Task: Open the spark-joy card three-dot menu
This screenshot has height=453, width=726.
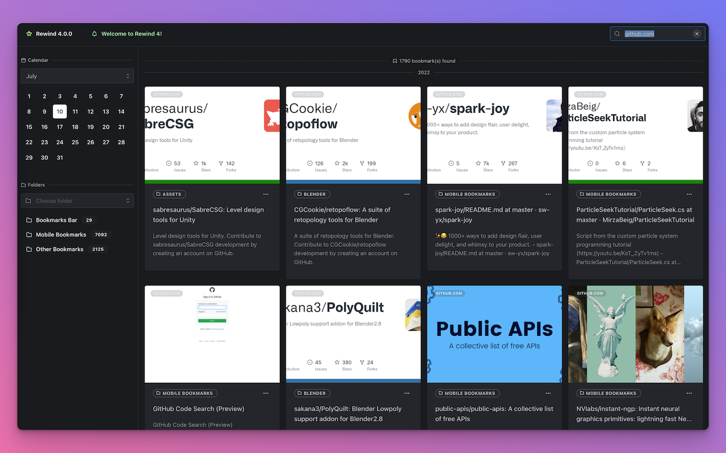Action: coord(548,194)
